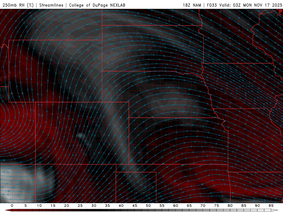Click the colorbar label "10"

[39, 206]
